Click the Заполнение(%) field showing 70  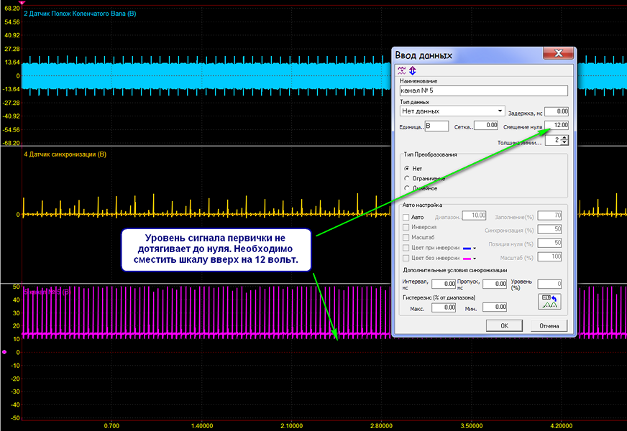click(550, 215)
